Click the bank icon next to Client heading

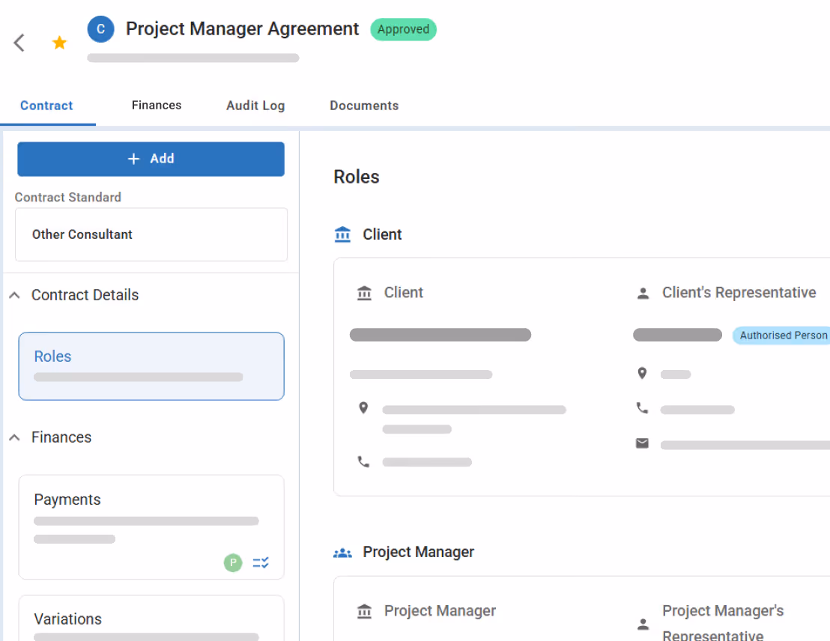(342, 234)
